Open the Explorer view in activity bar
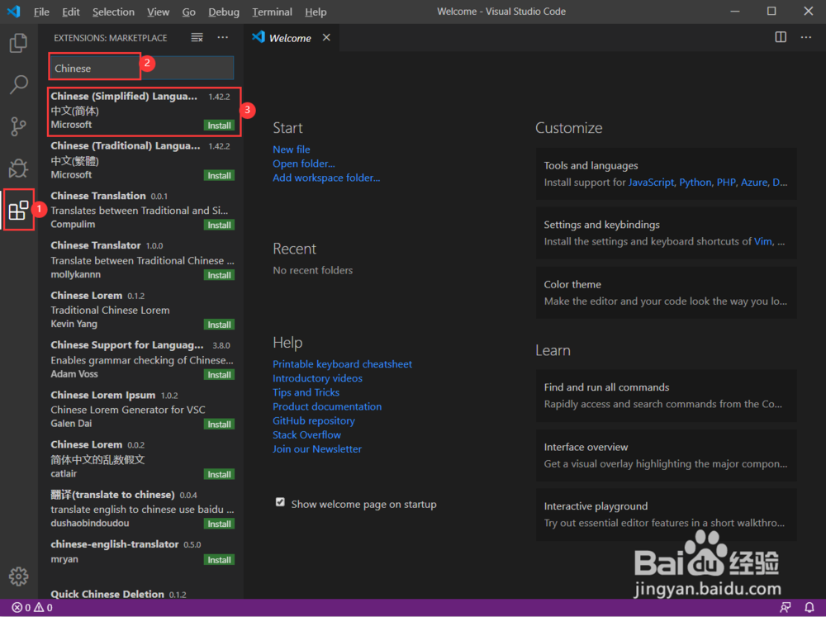This screenshot has width=826, height=617. click(x=18, y=43)
